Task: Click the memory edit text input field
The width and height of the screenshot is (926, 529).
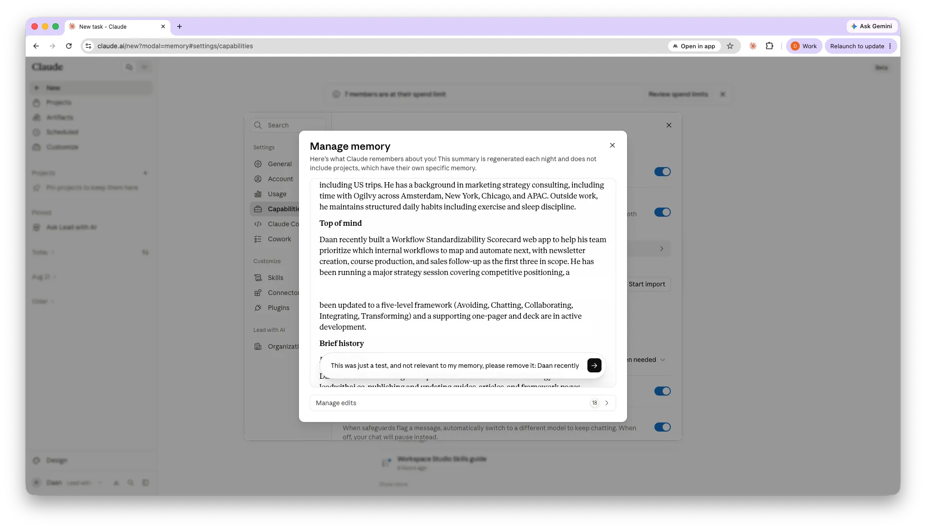Action: click(x=456, y=366)
